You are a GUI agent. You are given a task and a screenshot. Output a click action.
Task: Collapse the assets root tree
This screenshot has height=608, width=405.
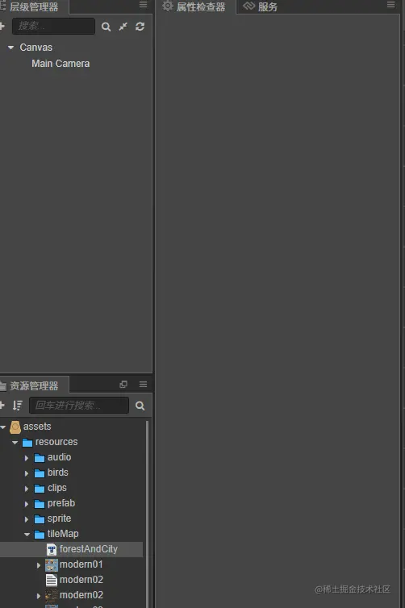coord(2,427)
